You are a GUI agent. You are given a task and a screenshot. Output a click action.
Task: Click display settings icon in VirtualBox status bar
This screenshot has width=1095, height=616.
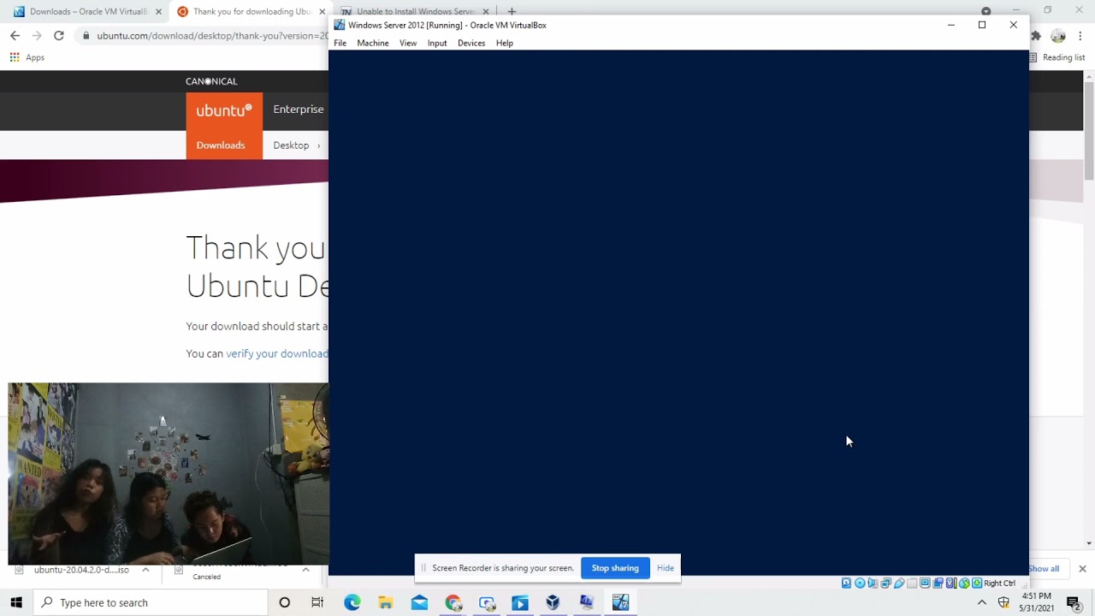(x=925, y=583)
